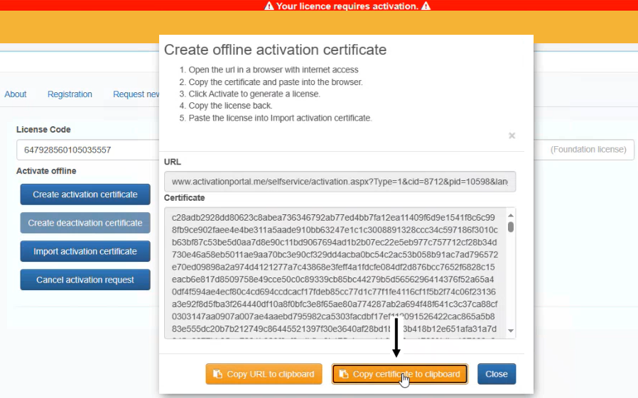Dismiss the dialog with the small X icon
The image size is (638, 398).
click(x=512, y=136)
